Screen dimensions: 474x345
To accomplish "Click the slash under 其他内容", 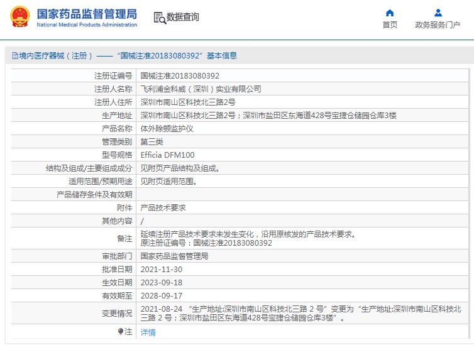I will coord(142,221).
